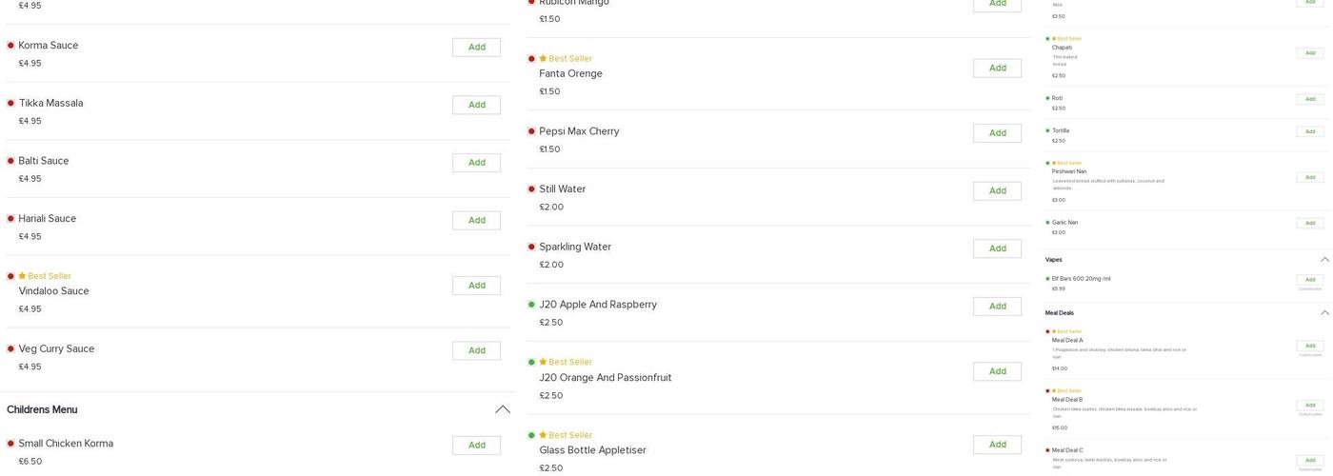The image size is (1333, 476).
Task: Add Peshwari Nan to the order
Action: click(1310, 177)
